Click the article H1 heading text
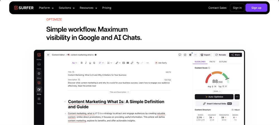The width and height of the screenshot is (279, 125). [116, 104]
